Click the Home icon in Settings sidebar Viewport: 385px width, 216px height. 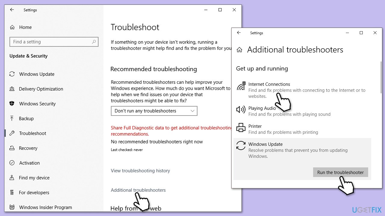pyautogui.click(x=12, y=27)
